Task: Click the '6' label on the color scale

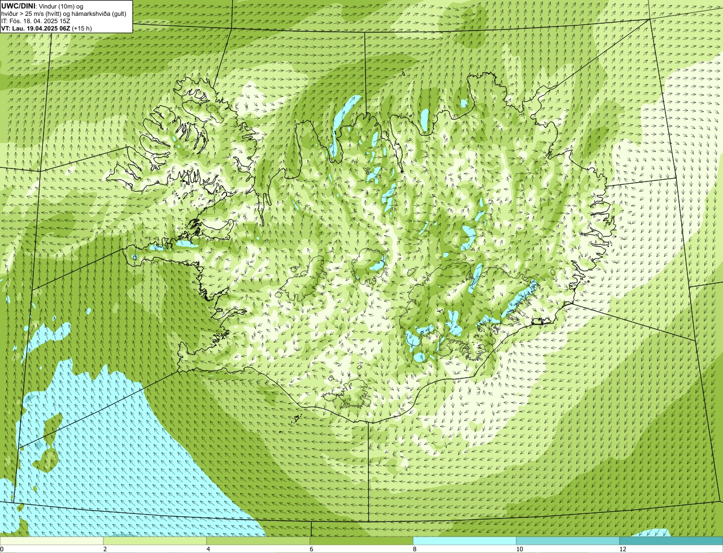Action: [x=311, y=549]
